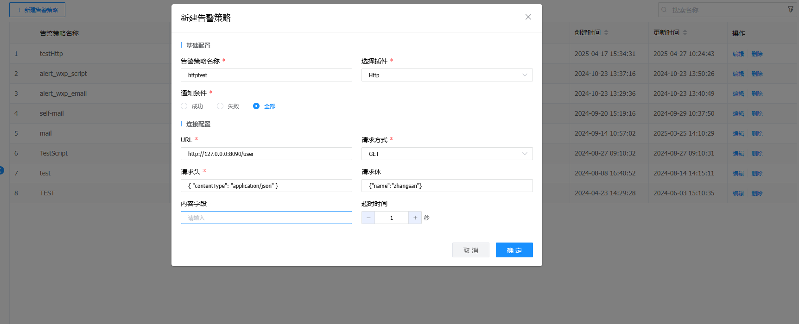Screen dimensions: 799x324
Task: Sort by 更新时间 column arrows
Action: click(685, 32)
